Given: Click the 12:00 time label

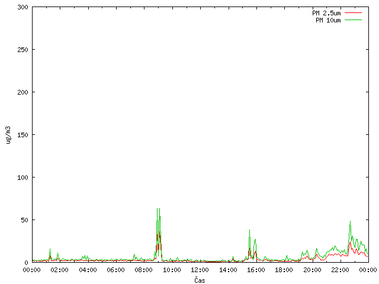Looking at the screenshot, I should point(200,270).
